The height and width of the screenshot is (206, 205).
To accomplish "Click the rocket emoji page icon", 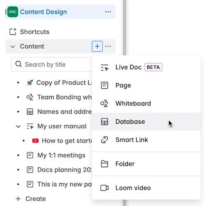I will pos(30,83).
